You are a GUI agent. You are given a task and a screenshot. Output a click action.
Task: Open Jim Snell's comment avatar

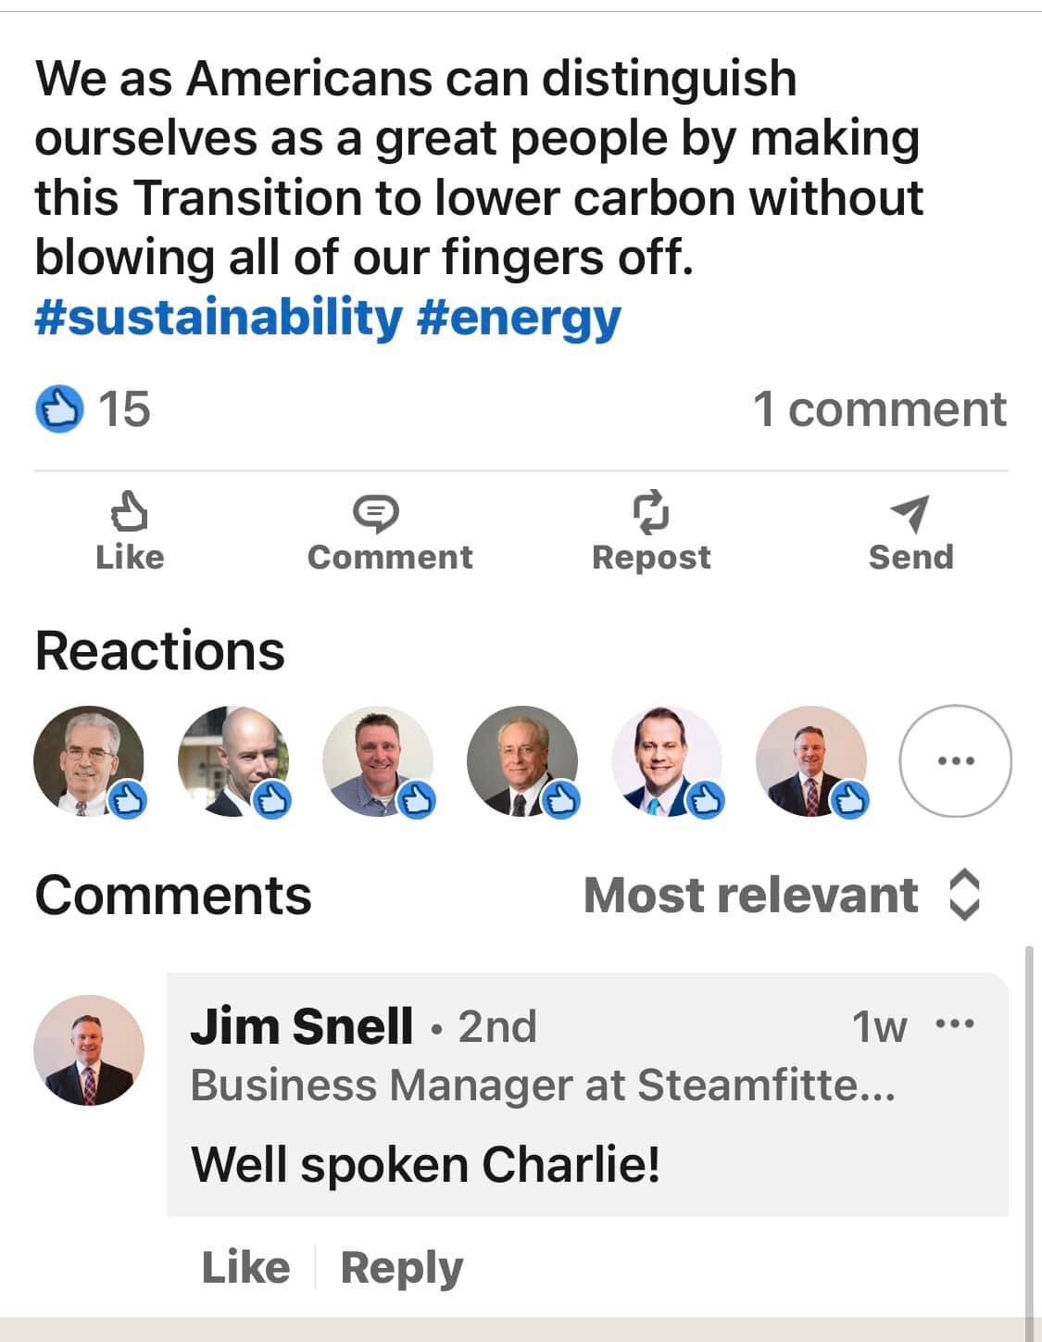coord(89,1050)
